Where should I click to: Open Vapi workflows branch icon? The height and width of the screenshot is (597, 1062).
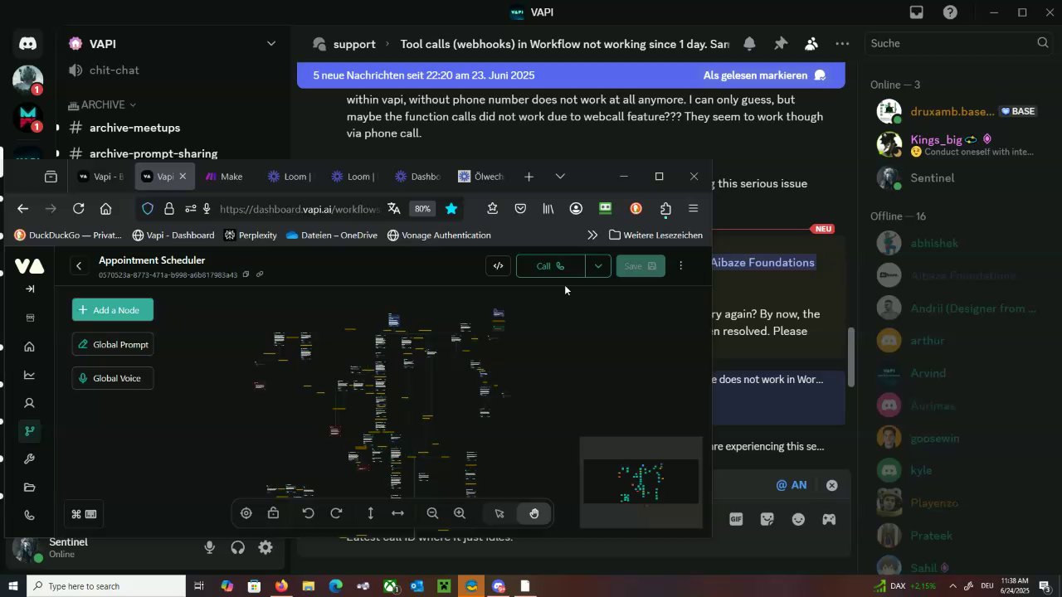tap(30, 430)
